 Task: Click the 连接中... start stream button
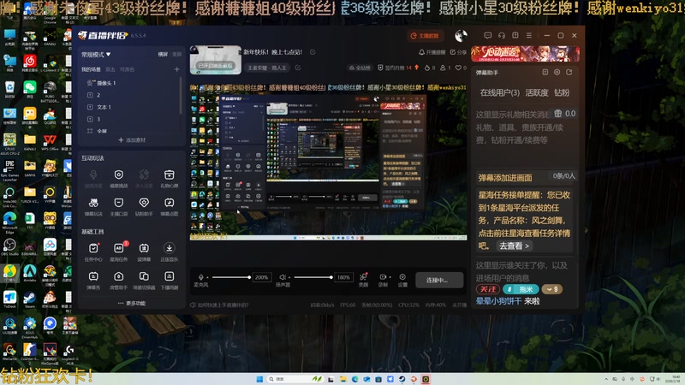tap(439, 280)
